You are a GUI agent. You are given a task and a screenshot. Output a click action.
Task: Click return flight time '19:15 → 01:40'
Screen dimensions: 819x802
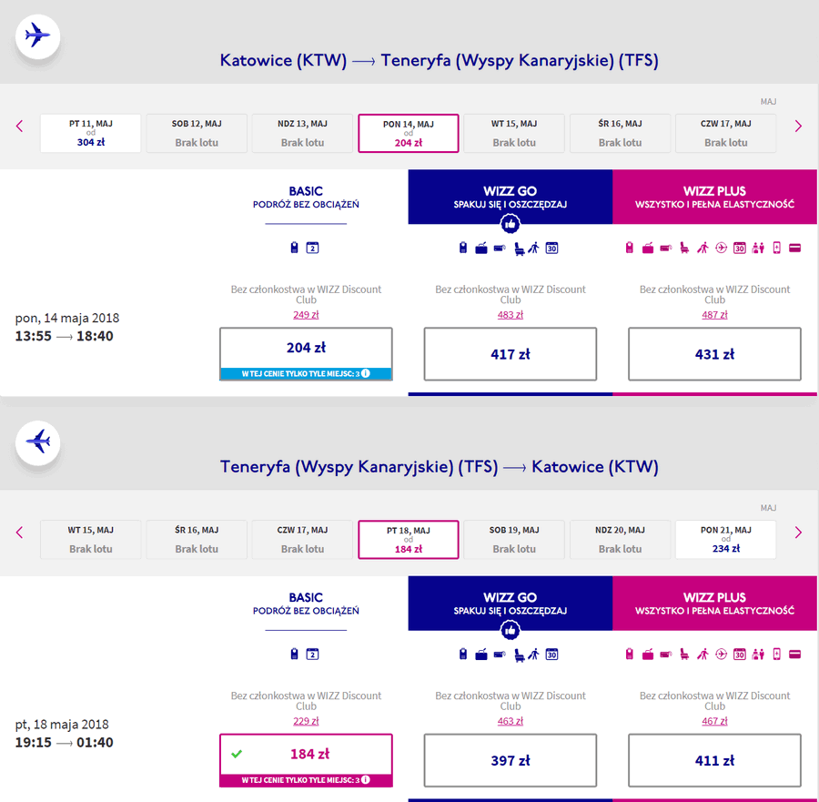(x=64, y=743)
